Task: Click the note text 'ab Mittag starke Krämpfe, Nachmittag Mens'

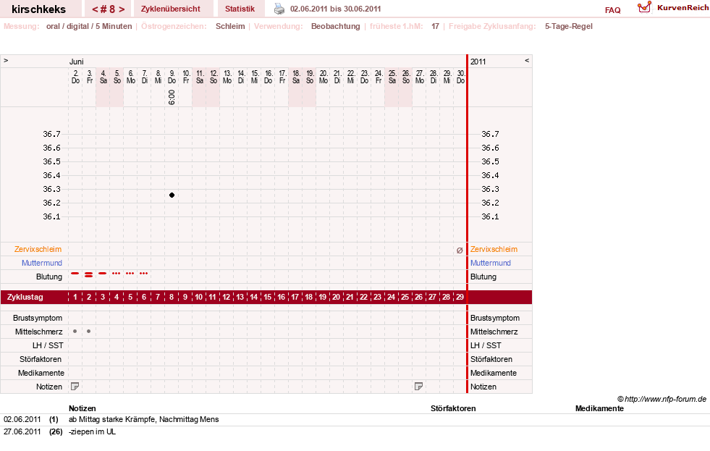Action: [x=143, y=419]
